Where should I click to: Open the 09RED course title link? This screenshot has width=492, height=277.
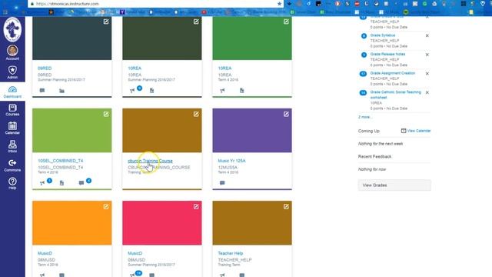pos(45,68)
